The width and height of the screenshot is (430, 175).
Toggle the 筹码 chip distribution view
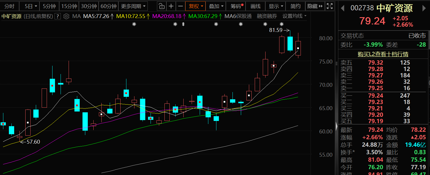pos(236,6)
